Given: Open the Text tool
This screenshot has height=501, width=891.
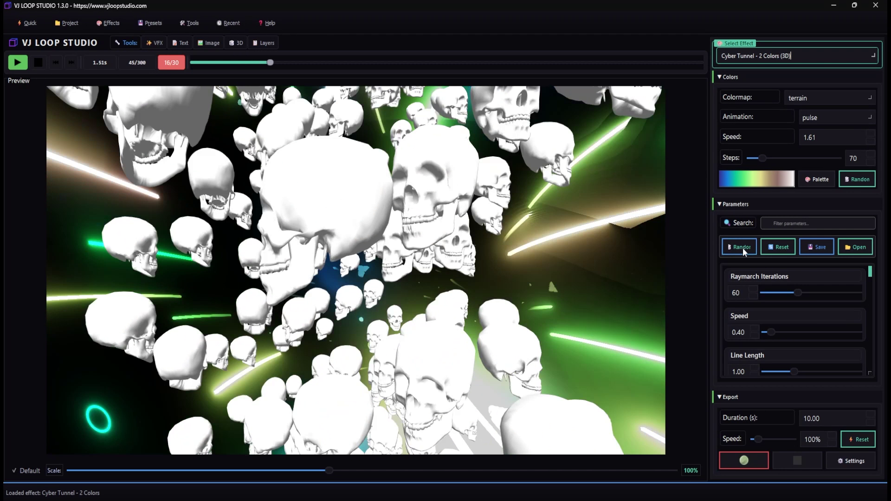Looking at the screenshot, I should [180, 42].
